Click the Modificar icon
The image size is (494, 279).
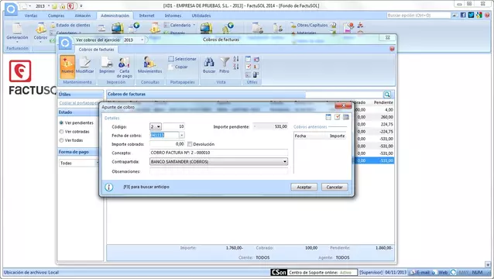tap(84, 66)
